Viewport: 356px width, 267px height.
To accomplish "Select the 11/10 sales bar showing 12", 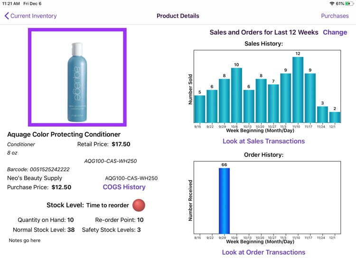I will click(x=298, y=90).
